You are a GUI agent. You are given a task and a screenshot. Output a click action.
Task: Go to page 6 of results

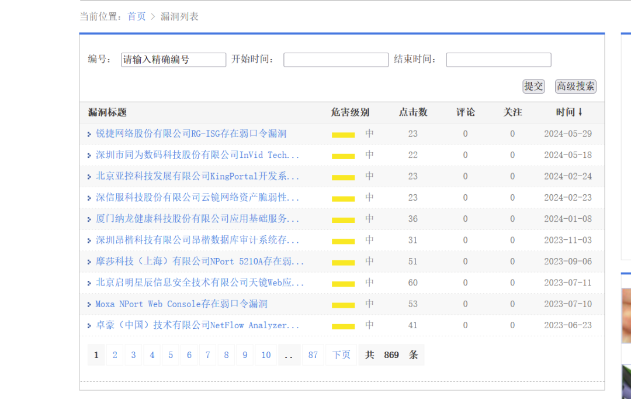[x=189, y=355]
